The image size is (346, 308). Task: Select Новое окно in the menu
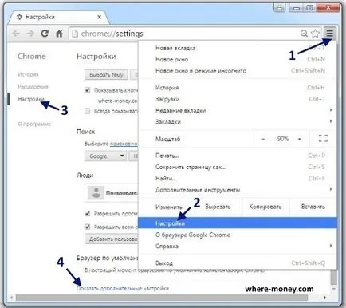coord(237,60)
